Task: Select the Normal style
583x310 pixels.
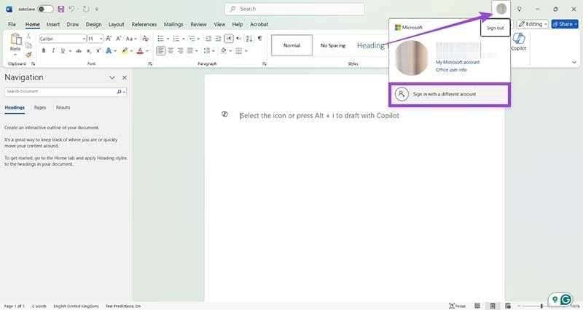Action: tap(292, 45)
